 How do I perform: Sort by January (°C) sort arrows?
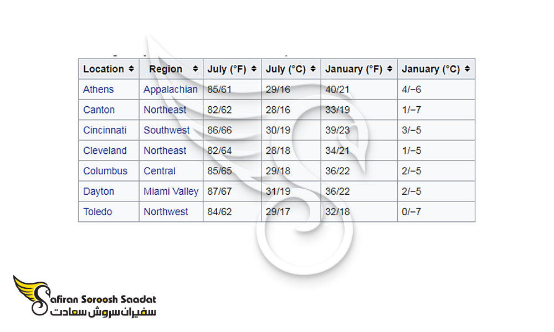point(467,69)
